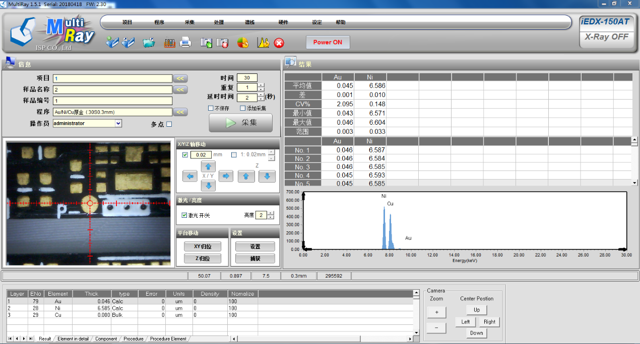This screenshot has height=344, width=640.
Task: Click the 设置 settings button
Action: 255,246
